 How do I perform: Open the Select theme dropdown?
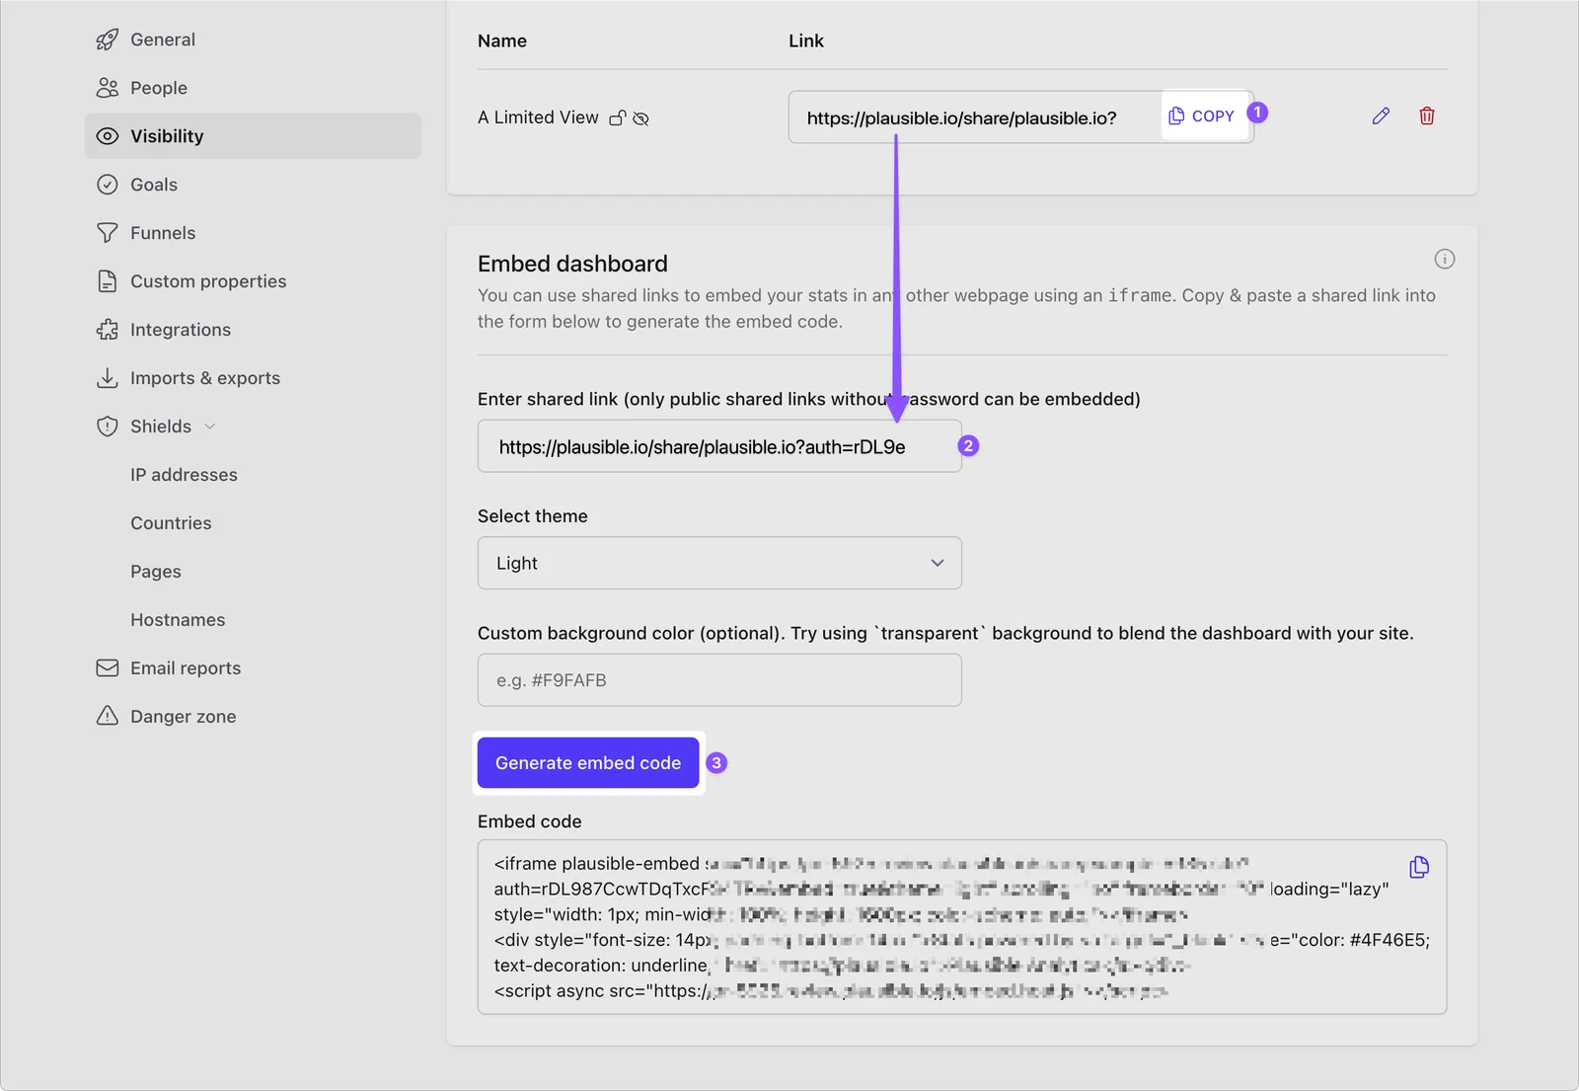coord(719,563)
